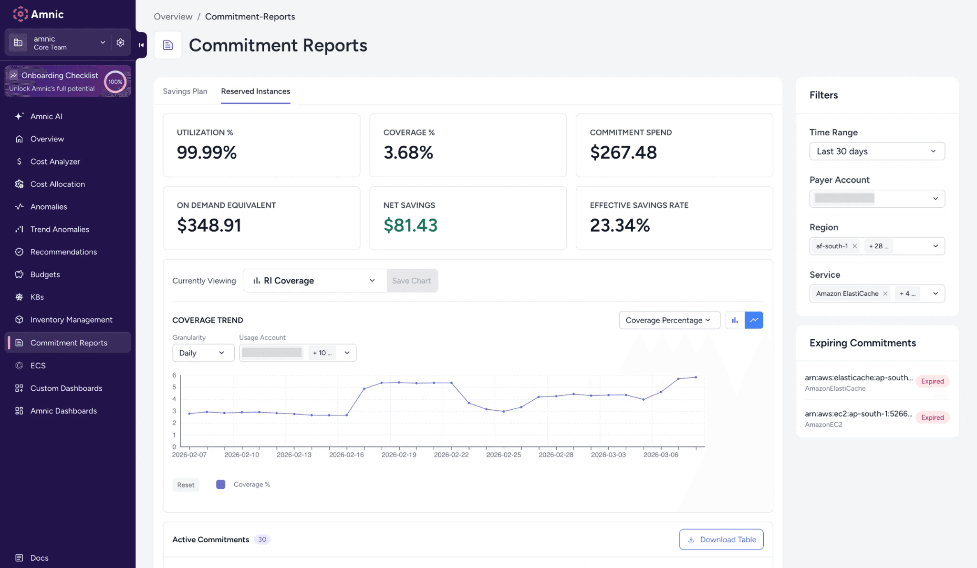
Task: Select the Reserved Instances tab
Action: tap(255, 91)
